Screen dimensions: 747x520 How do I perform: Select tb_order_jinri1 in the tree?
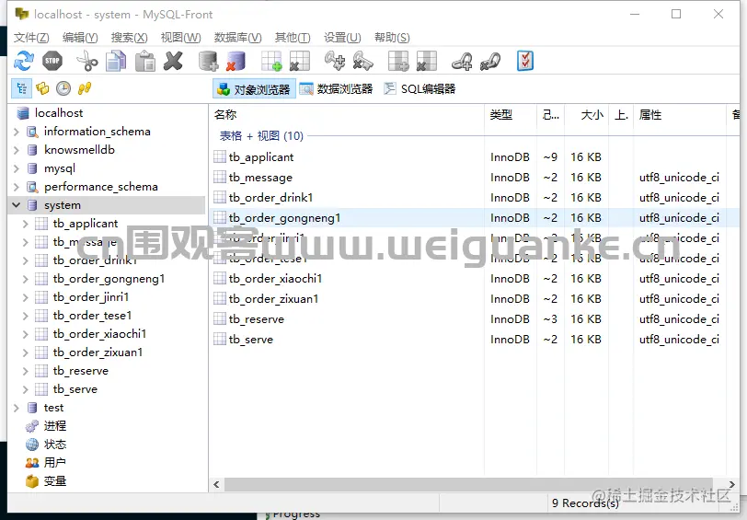(x=91, y=297)
